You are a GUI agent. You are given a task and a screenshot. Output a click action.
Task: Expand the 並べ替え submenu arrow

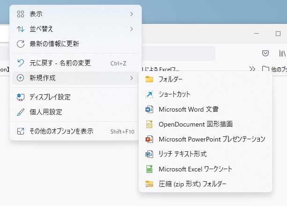tap(132, 29)
